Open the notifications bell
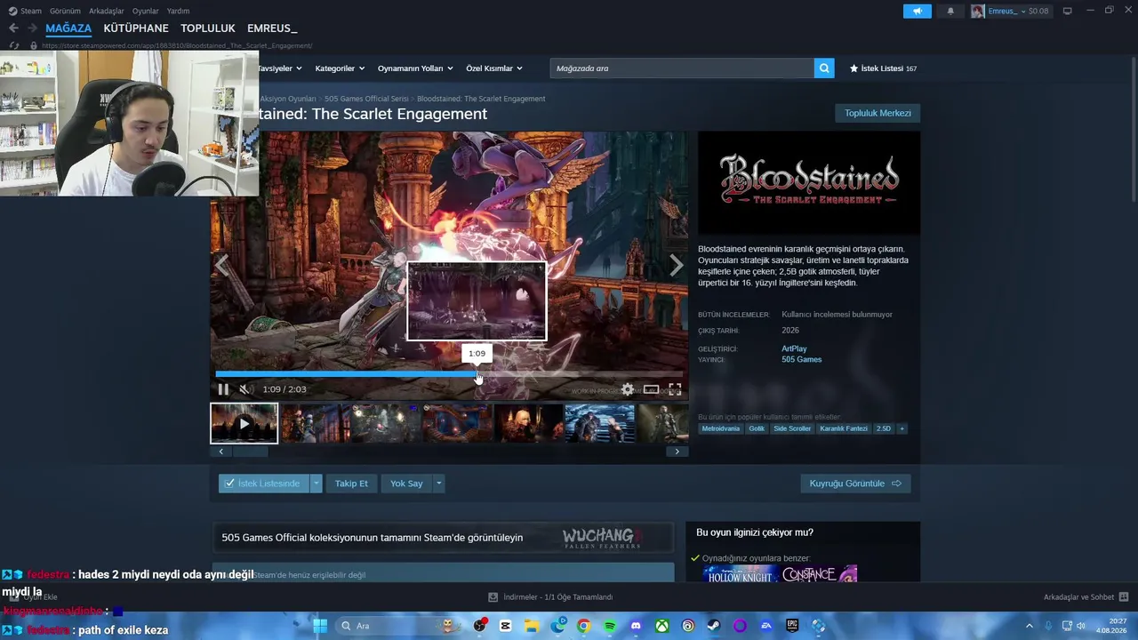Viewport: 1138px width, 640px height. (x=950, y=11)
